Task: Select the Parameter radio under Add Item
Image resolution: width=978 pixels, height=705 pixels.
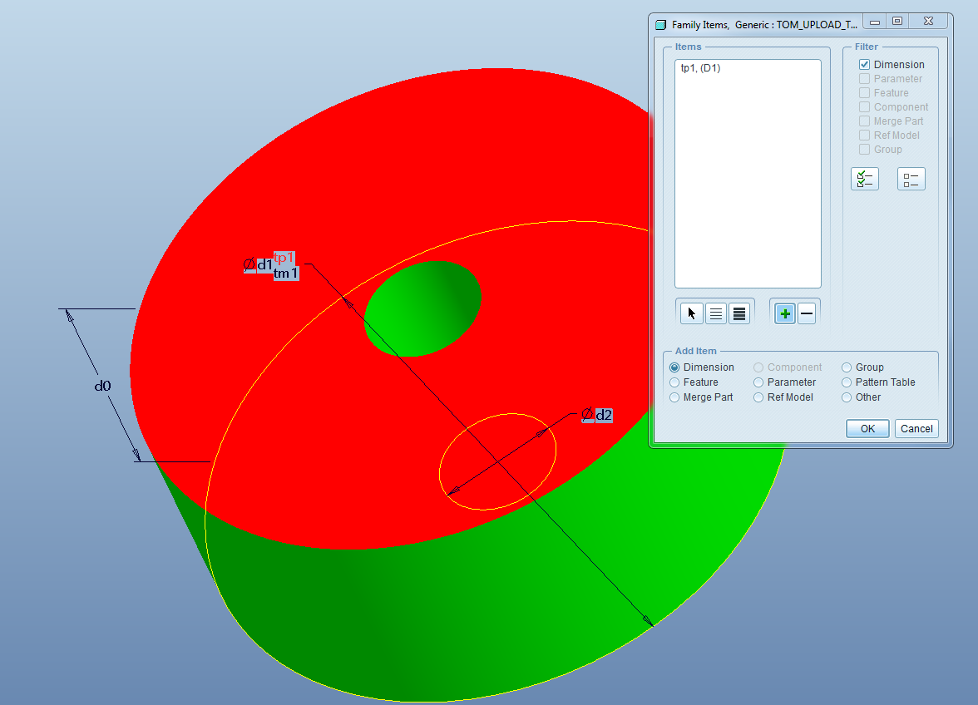Action: pyautogui.click(x=758, y=382)
